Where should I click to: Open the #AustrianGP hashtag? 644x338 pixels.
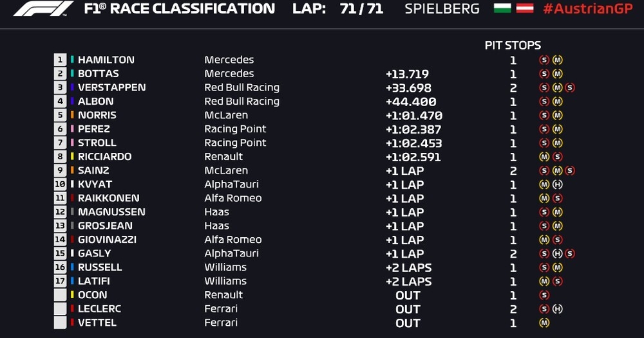588,9
